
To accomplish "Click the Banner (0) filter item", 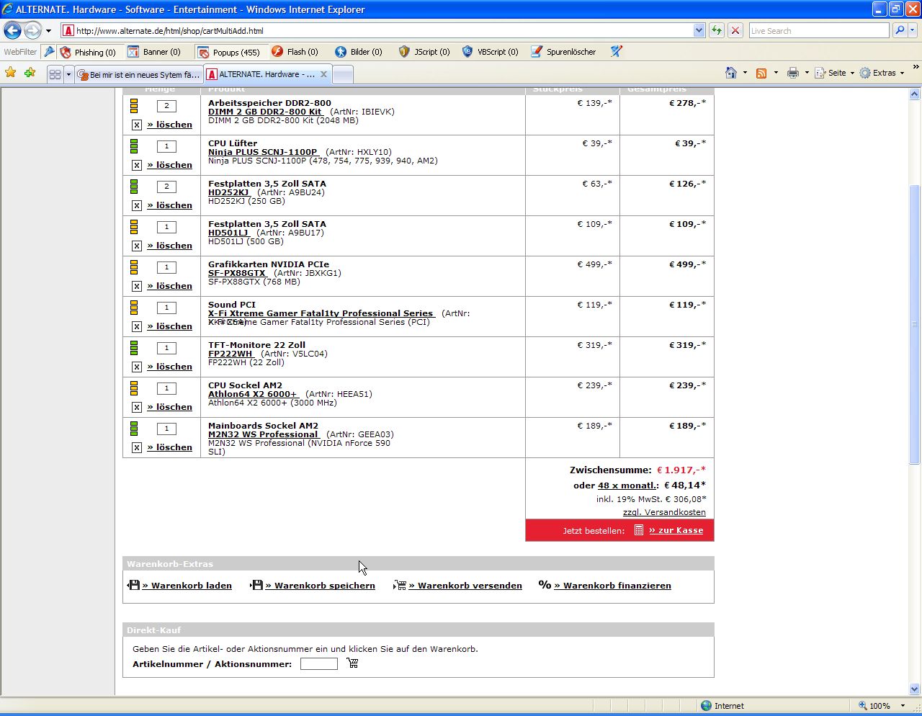I will coord(154,52).
